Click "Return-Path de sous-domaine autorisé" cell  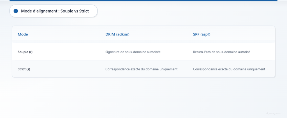pos(221,52)
